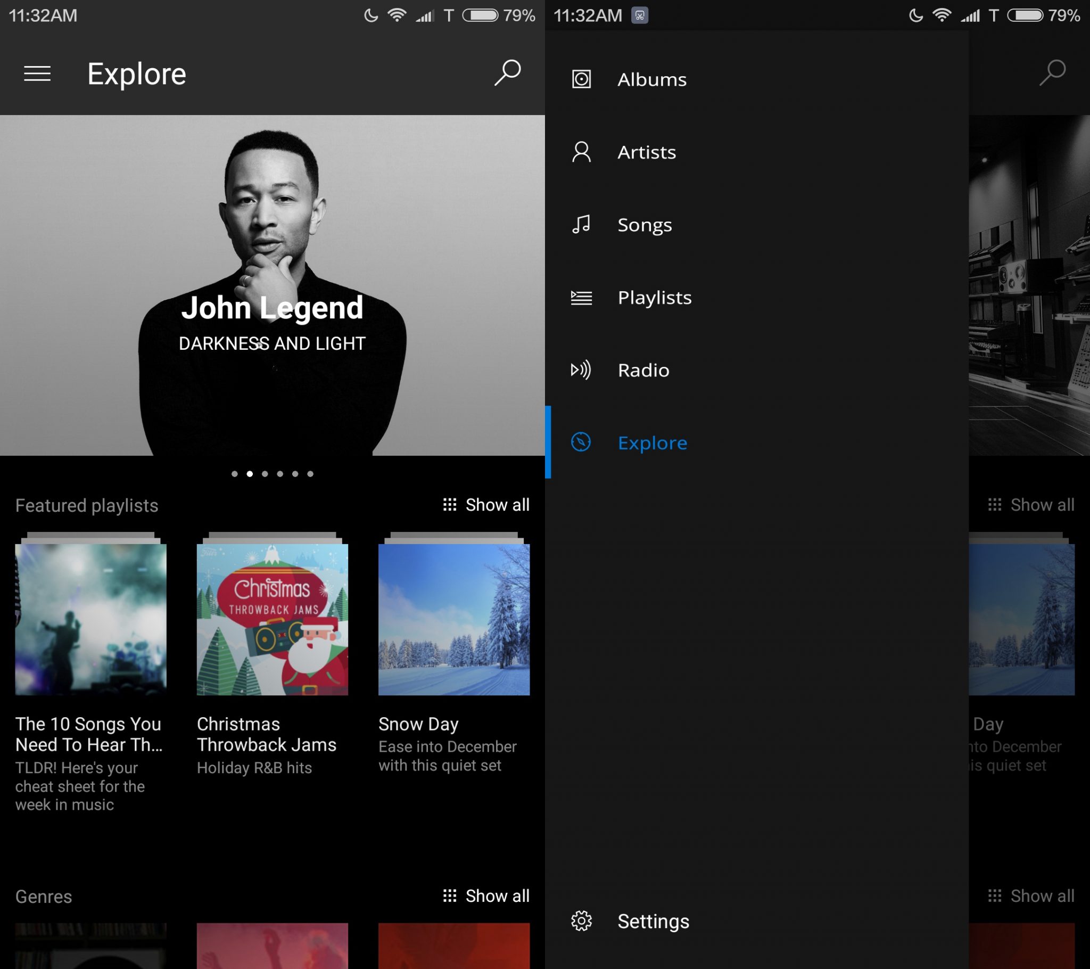Screen dimensions: 1090x969
Task: Tap "TLDR! Here's your cheat sheet" description
Action: (x=80, y=786)
